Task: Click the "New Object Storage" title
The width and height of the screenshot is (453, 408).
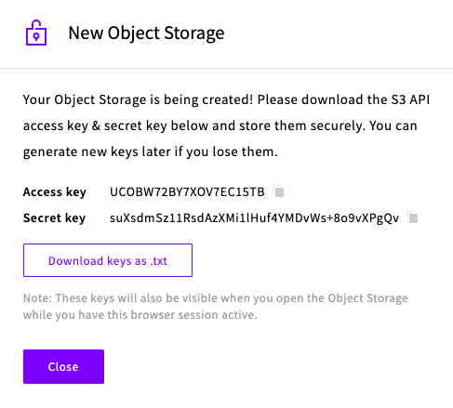Action: [146, 33]
